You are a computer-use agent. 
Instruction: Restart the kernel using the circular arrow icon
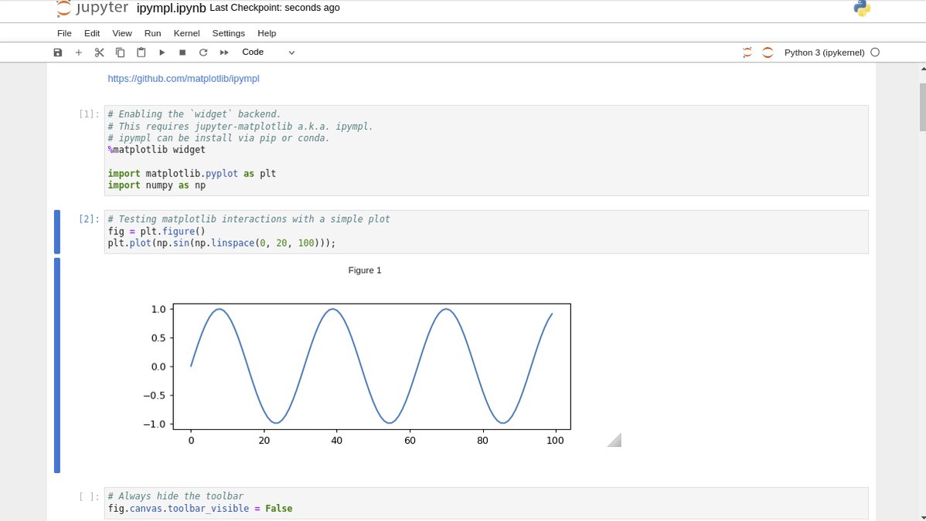(x=203, y=53)
